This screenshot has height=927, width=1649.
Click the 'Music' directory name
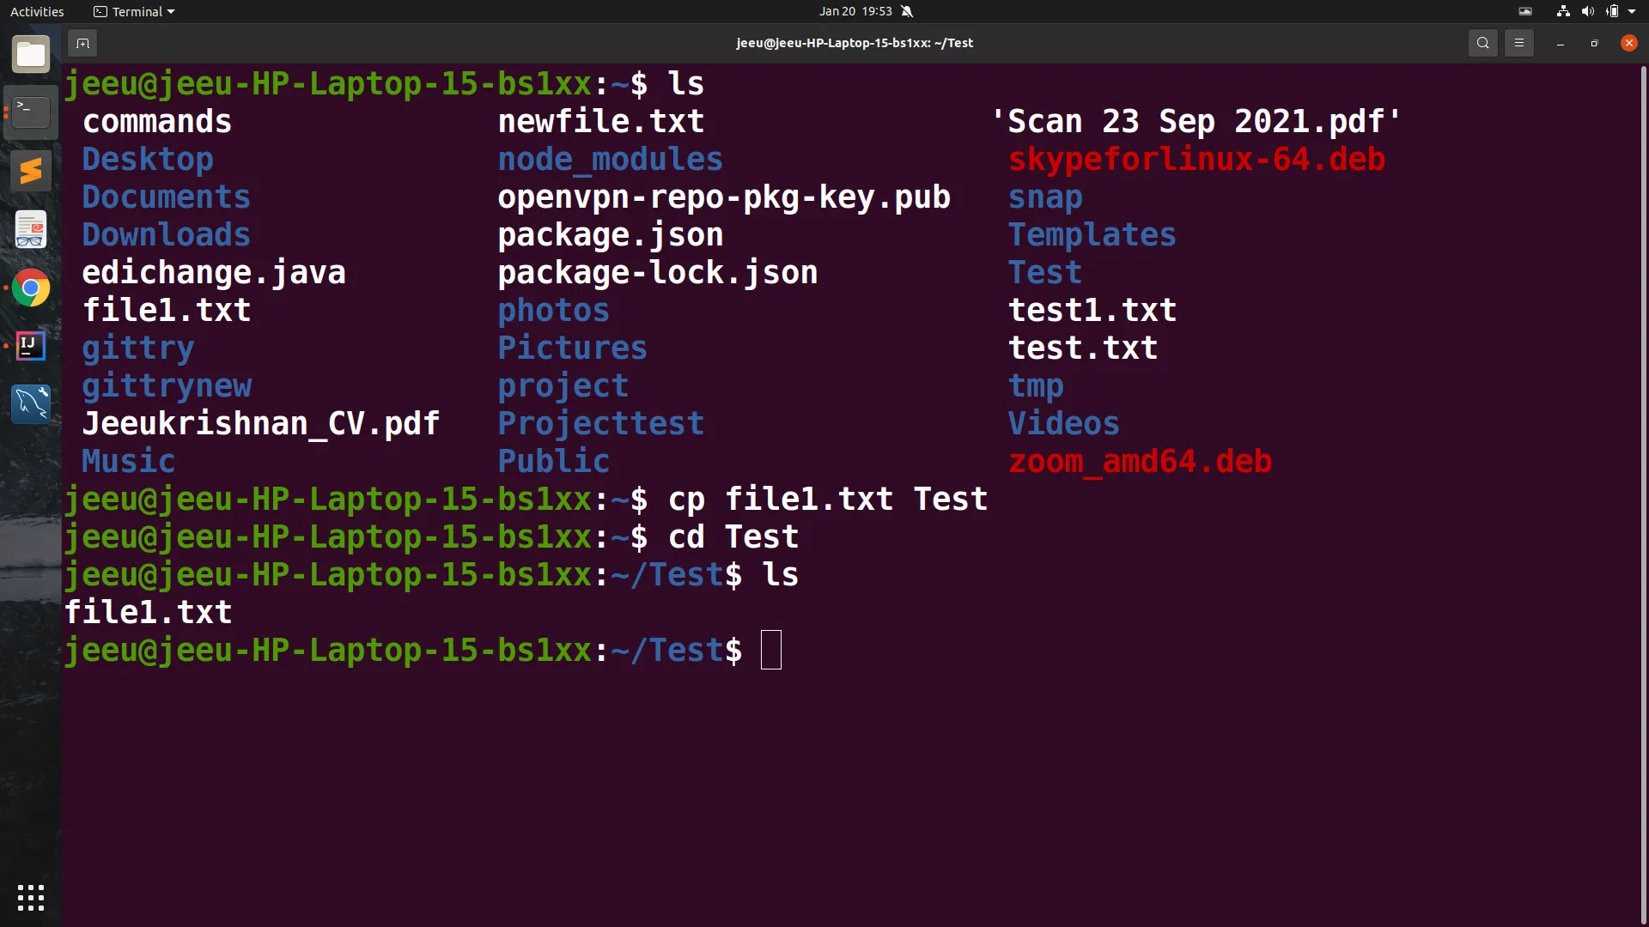click(x=129, y=461)
